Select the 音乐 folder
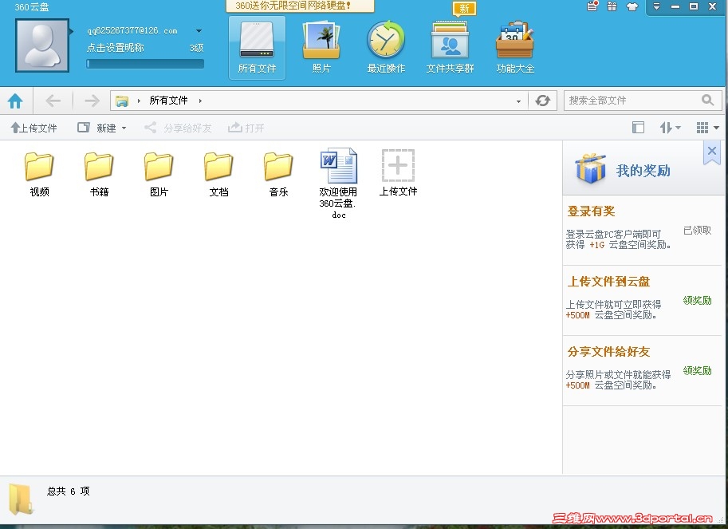Image resolution: width=728 pixels, height=529 pixels. pos(278,174)
